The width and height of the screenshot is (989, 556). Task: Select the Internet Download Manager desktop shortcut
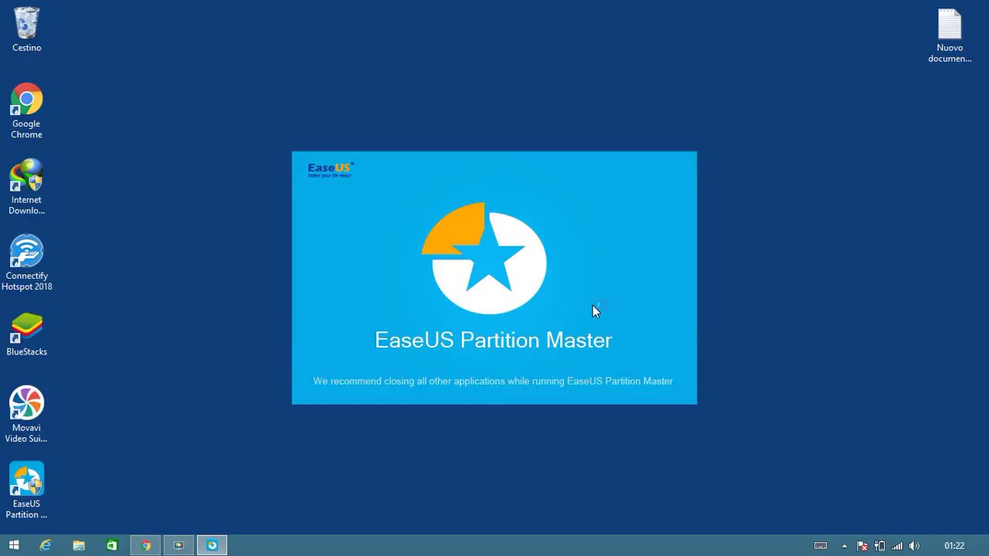point(26,187)
